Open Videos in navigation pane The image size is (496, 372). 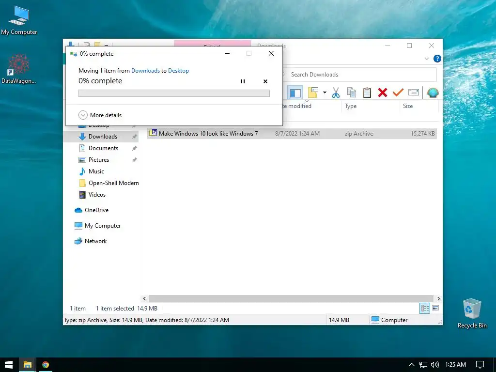tap(97, 195)
